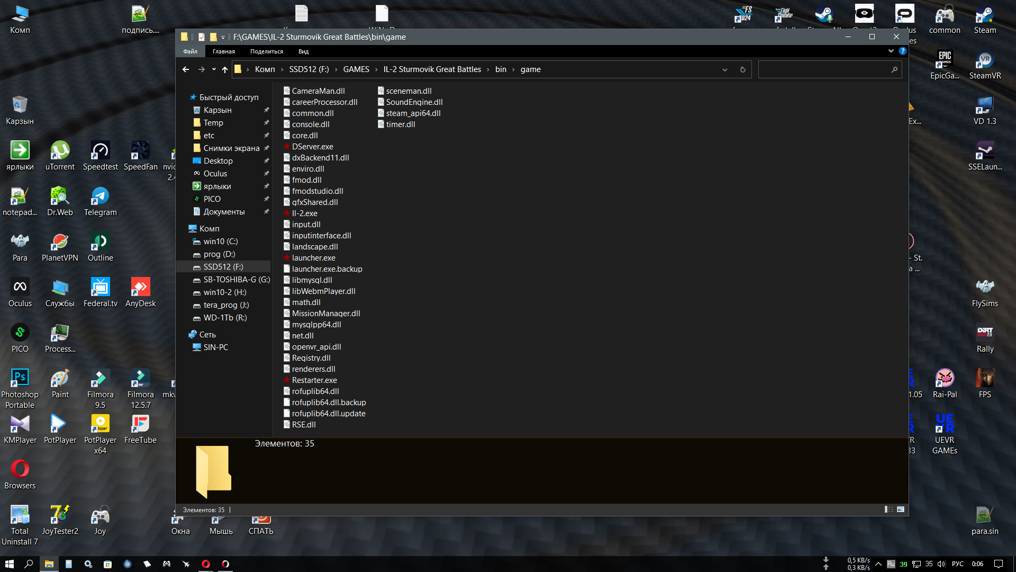Open the Вид ribbon tab
This screenshot has height=572, width=1016.
pyautogui.click(x=303, y=51)
